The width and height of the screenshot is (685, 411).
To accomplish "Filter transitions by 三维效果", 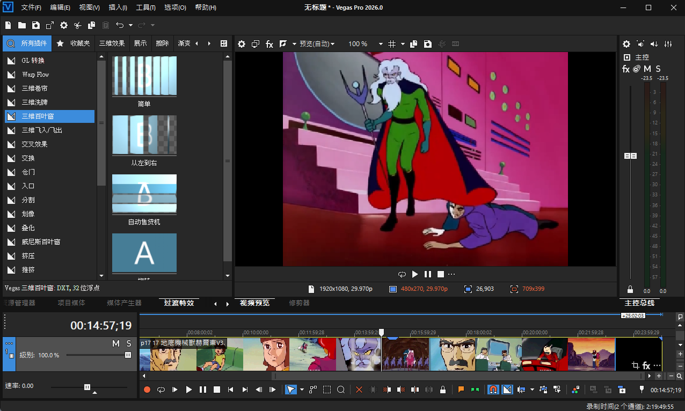I will point(112,43).
